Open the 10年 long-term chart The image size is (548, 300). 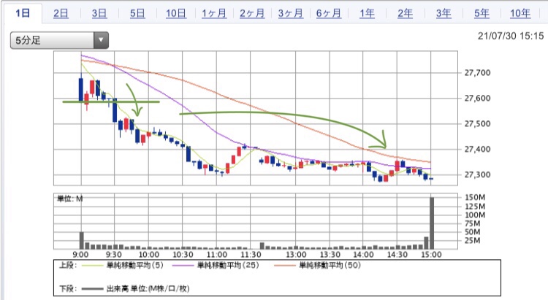520,14
